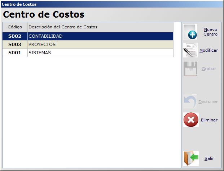Click the Deshacer label
Viewport: 224px width, 171px height.
(x=208, y=102)
